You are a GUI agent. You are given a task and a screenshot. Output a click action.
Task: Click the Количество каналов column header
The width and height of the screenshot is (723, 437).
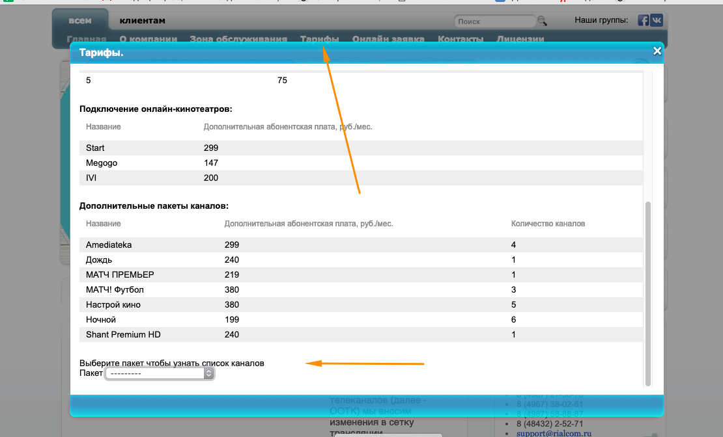pos(548,224)
